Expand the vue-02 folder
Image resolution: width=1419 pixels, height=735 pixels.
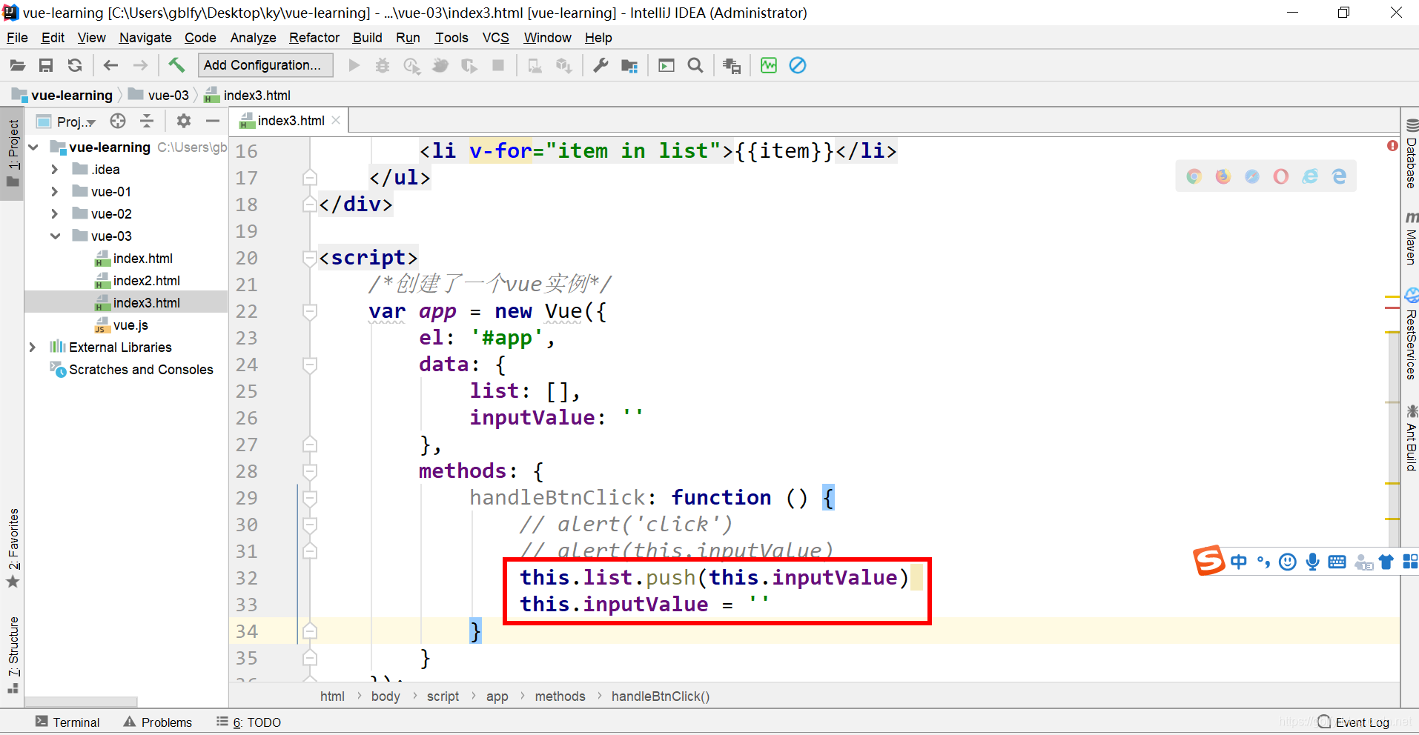tap(55, 214)
